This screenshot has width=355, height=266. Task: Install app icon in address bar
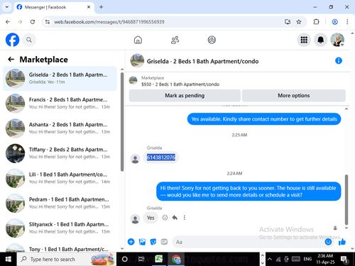click(288, 22)
